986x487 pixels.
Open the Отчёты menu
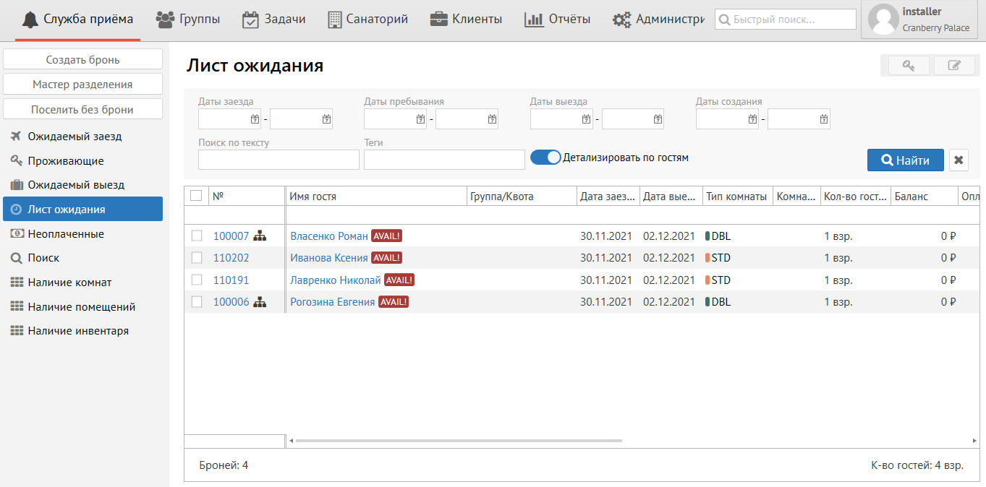point(557,20)
